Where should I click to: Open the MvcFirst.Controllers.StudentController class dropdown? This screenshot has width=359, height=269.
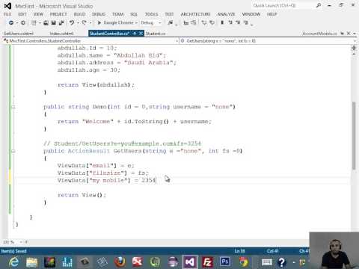(x=177, y=40)
